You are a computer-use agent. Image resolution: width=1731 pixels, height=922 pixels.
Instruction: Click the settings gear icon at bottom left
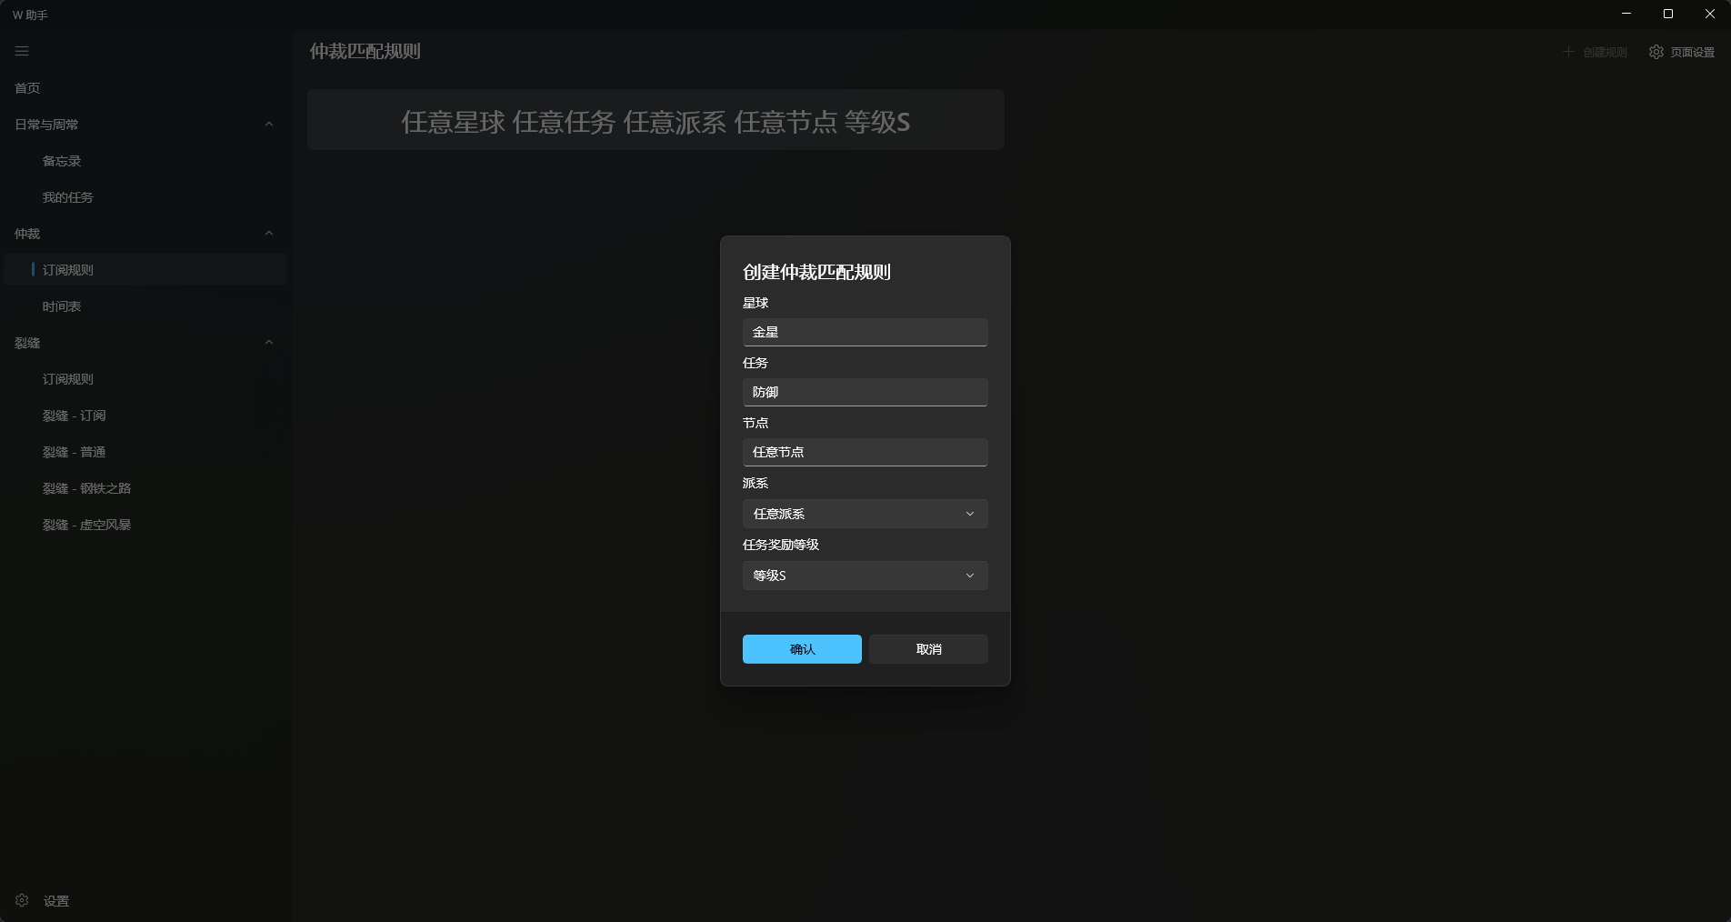click(x=22, y=900)
